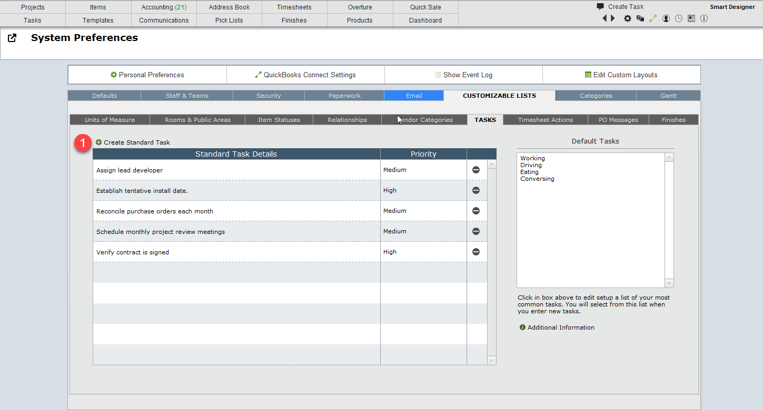Open the Finishes module in the top navigation

(294, 20)
